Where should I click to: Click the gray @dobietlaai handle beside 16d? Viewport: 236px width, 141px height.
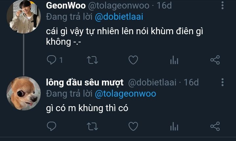[152, 82]
